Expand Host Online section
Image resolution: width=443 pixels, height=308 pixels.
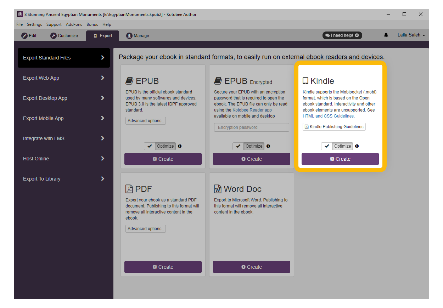pyautogui.click(x=64, y=159)
